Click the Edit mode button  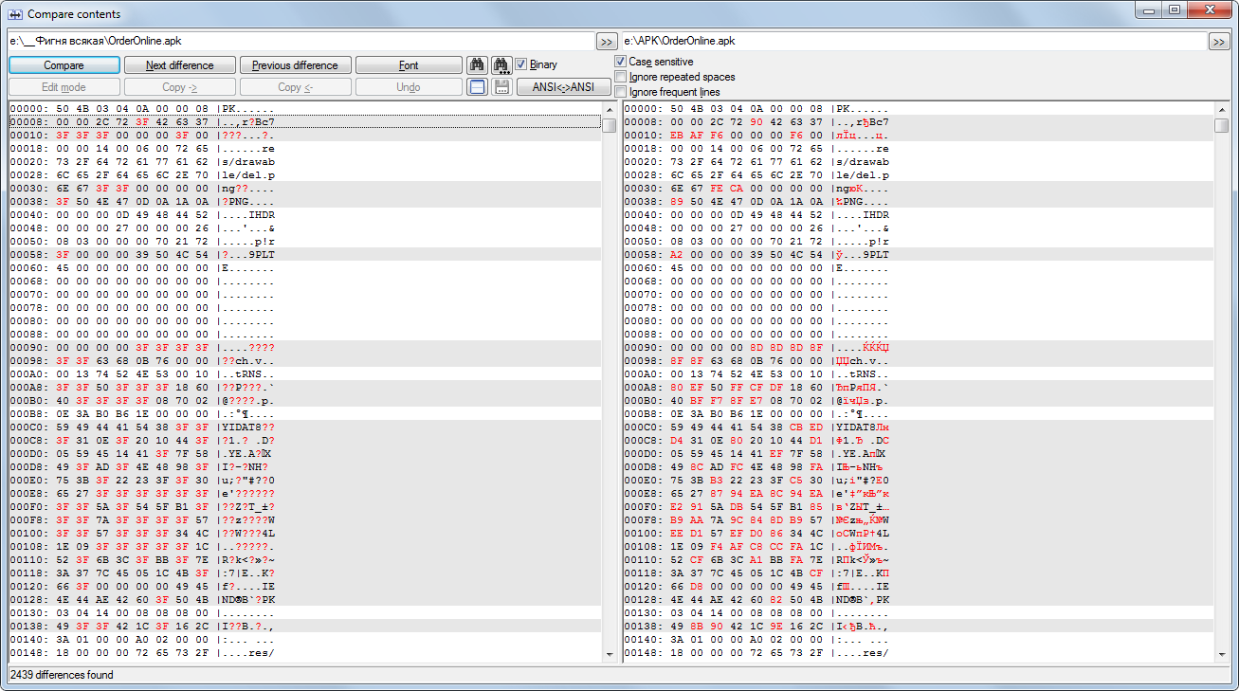pos(64,87)
